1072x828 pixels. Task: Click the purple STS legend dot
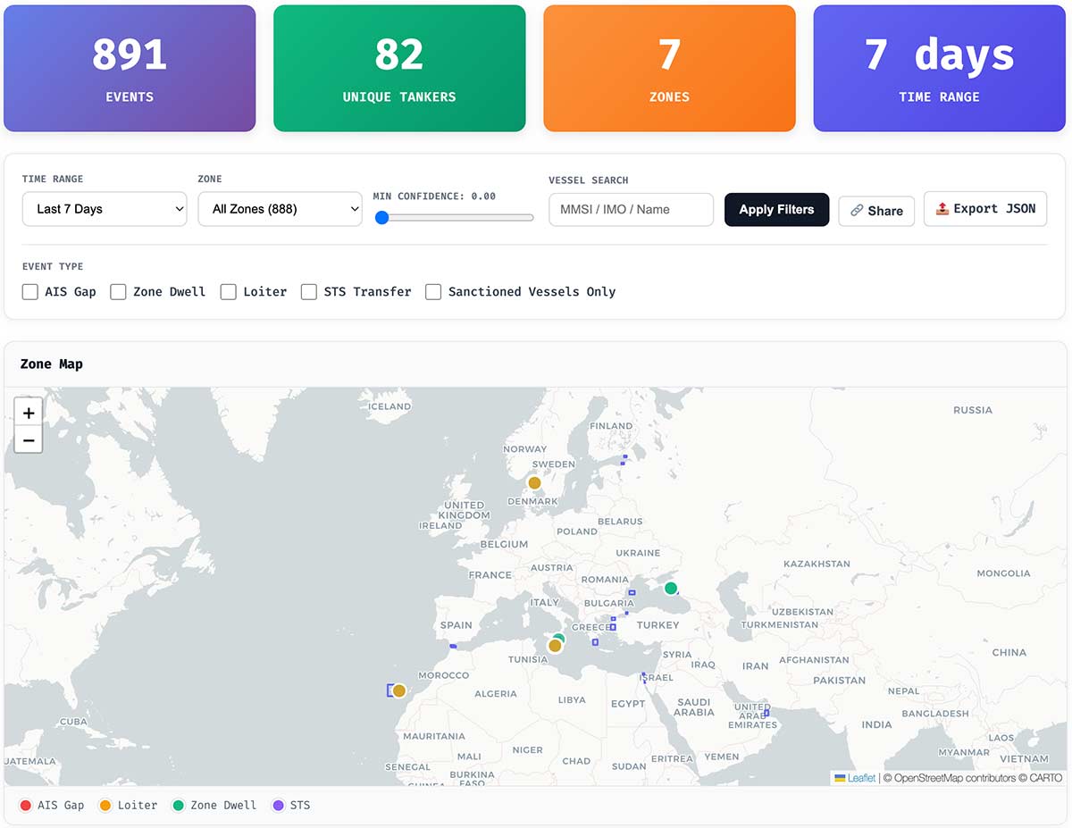click(x=278, y=806)
